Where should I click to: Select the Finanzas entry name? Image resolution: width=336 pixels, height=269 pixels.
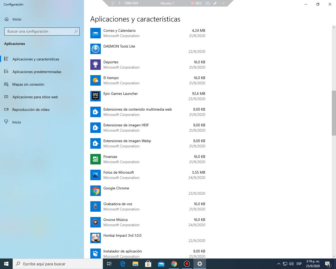(x=110, y=157)
